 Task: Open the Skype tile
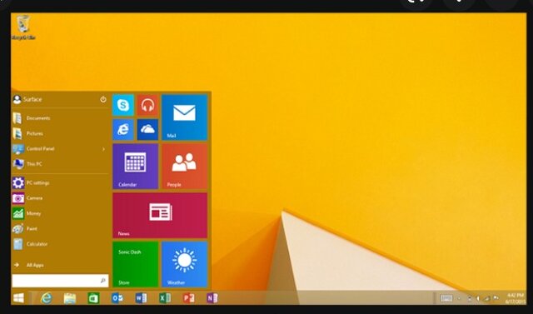click(123, 105)
